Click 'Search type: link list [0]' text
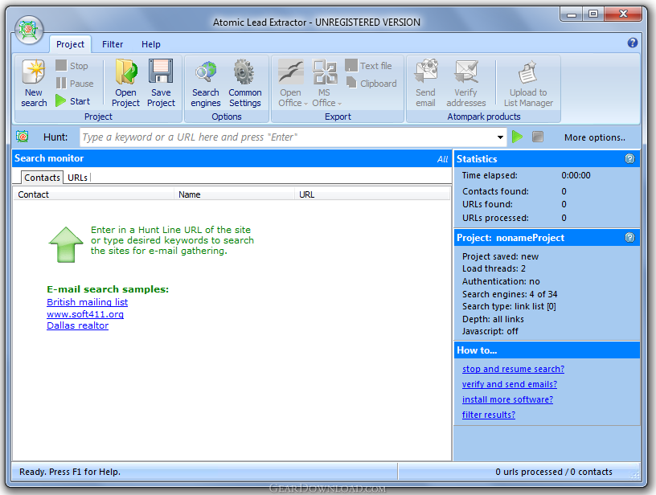The width and height of the screenshot is (656, 495). coord(509,306)
